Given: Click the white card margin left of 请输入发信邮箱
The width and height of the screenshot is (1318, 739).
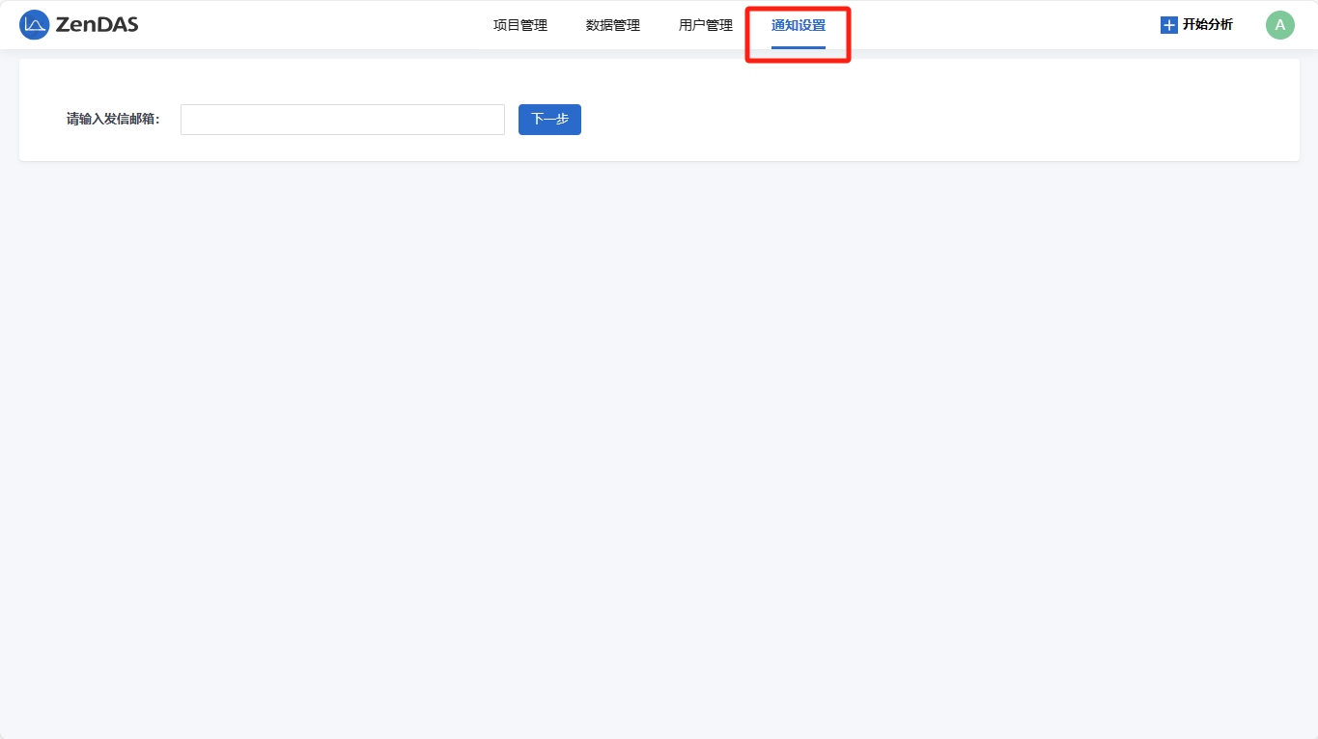Looking at the screenshot, I should click(x=42, y=120).
